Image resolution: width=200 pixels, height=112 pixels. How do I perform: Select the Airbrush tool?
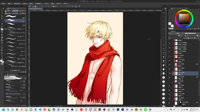pos(2,32)
